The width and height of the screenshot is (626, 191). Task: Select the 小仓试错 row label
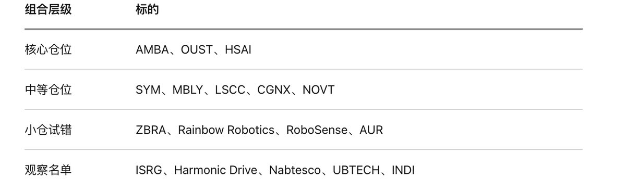(x=48, y=130)
